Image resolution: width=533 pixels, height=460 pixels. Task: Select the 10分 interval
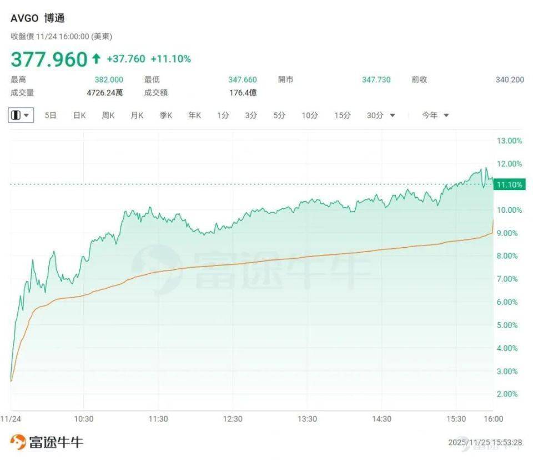coord(310,115)
